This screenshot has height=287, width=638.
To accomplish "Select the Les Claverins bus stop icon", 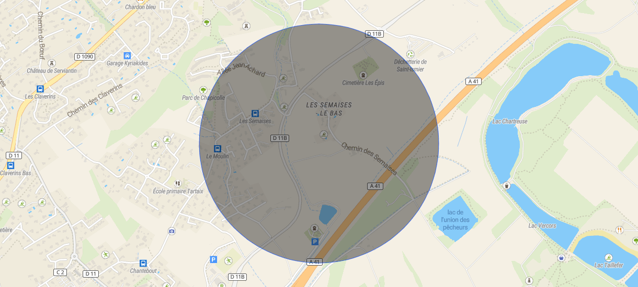I will click(x=40, y=89).
